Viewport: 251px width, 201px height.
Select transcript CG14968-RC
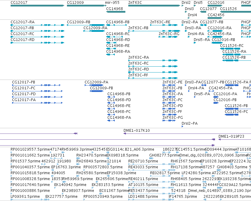click(118, 34)
